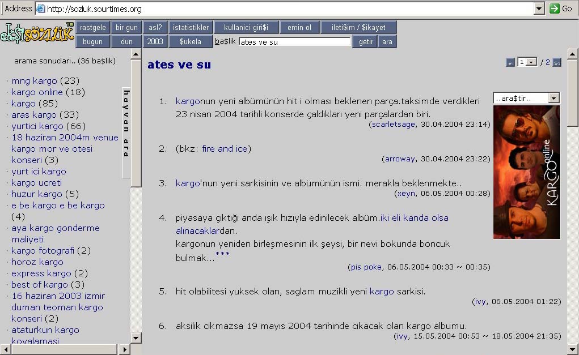579x355 pixels.
Task: Click the ara search button
Action: (x=387, y=42)
